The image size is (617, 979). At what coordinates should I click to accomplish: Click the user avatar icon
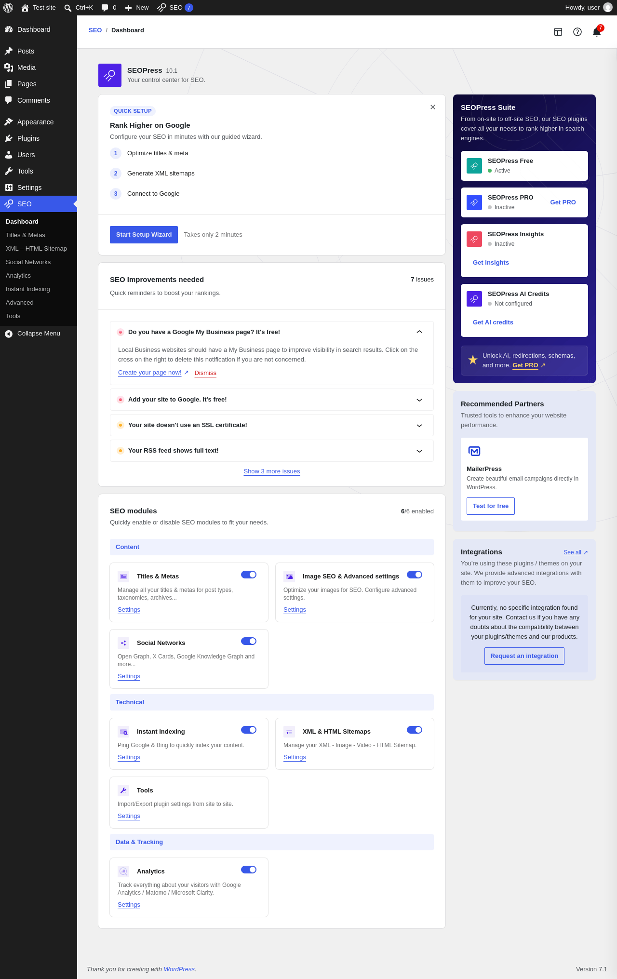pos(608,8)
